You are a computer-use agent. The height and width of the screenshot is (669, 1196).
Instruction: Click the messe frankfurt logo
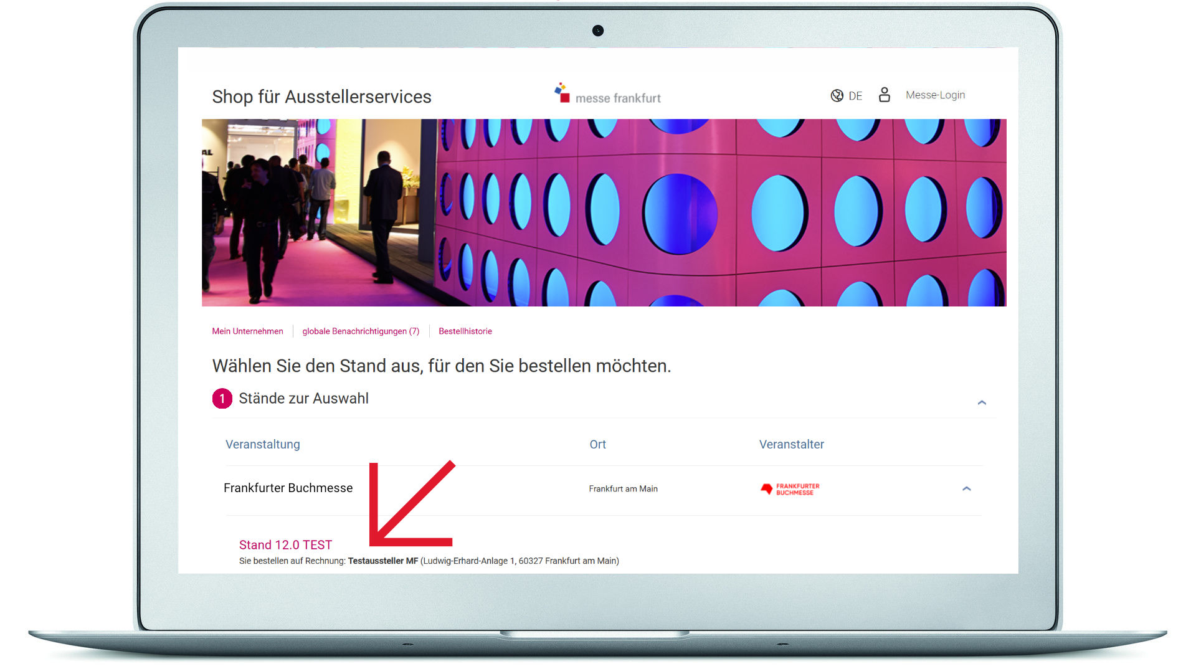point(607,94)
